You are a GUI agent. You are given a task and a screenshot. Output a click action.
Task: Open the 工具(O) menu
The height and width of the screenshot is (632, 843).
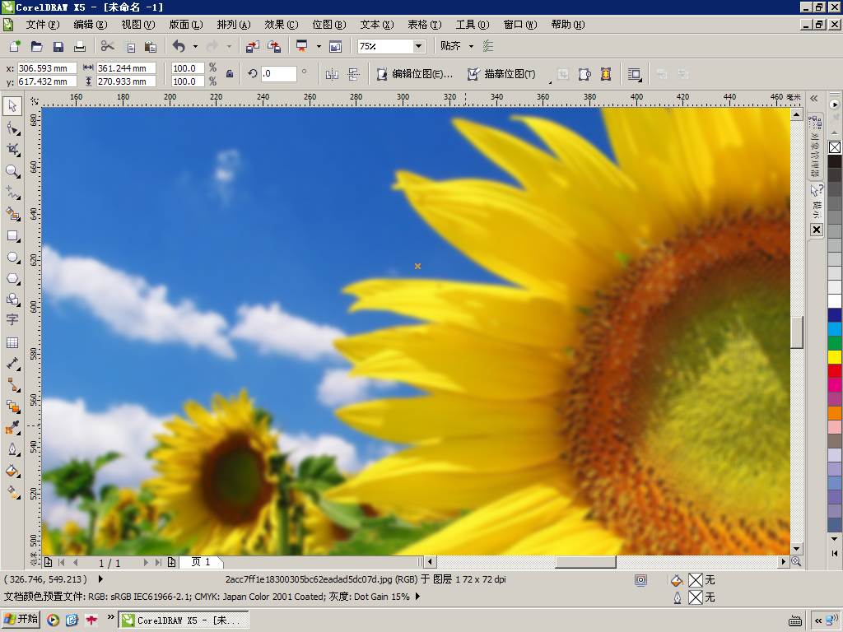tap(473, 25)
